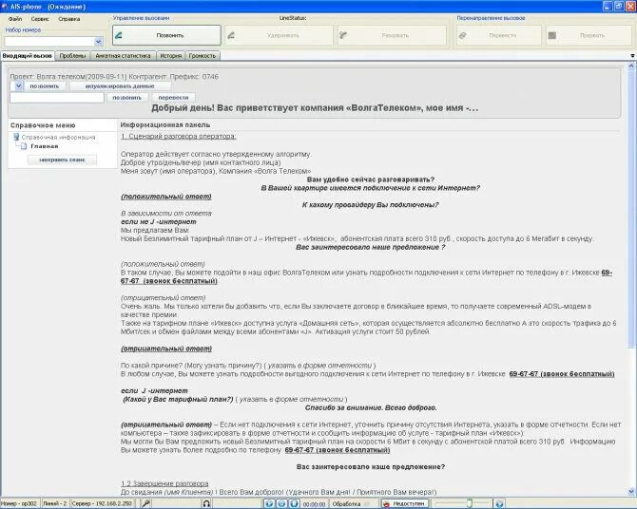Click the Информационная панель header
This screenshot has height=509, width=637.
(165, 125)
